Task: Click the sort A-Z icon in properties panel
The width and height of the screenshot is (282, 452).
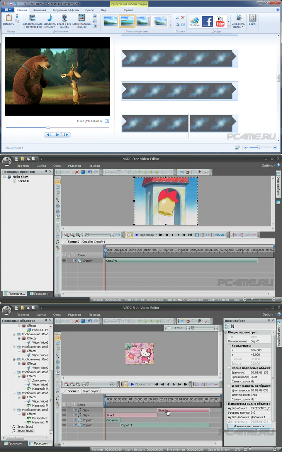Action: coord(233,326)
